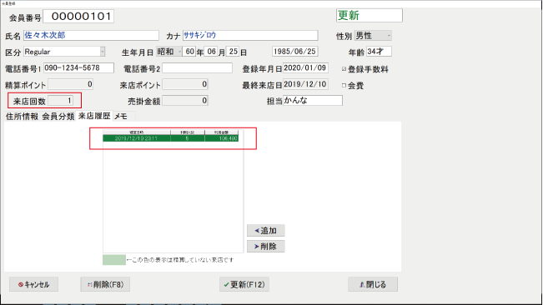This screenshot has width=543, height=305.
Task: Open the 性別 dropdown showing 男性
Action: pyautogui.click(x=373, y=35)
